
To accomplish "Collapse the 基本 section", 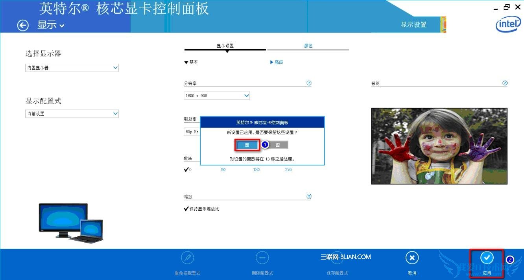I will [x=191, y=62].
